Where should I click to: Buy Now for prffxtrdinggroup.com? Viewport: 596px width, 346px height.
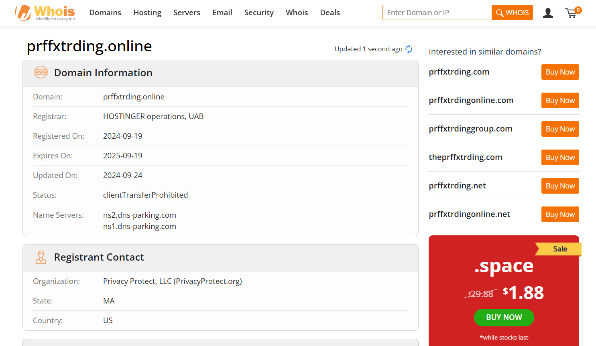560,129
